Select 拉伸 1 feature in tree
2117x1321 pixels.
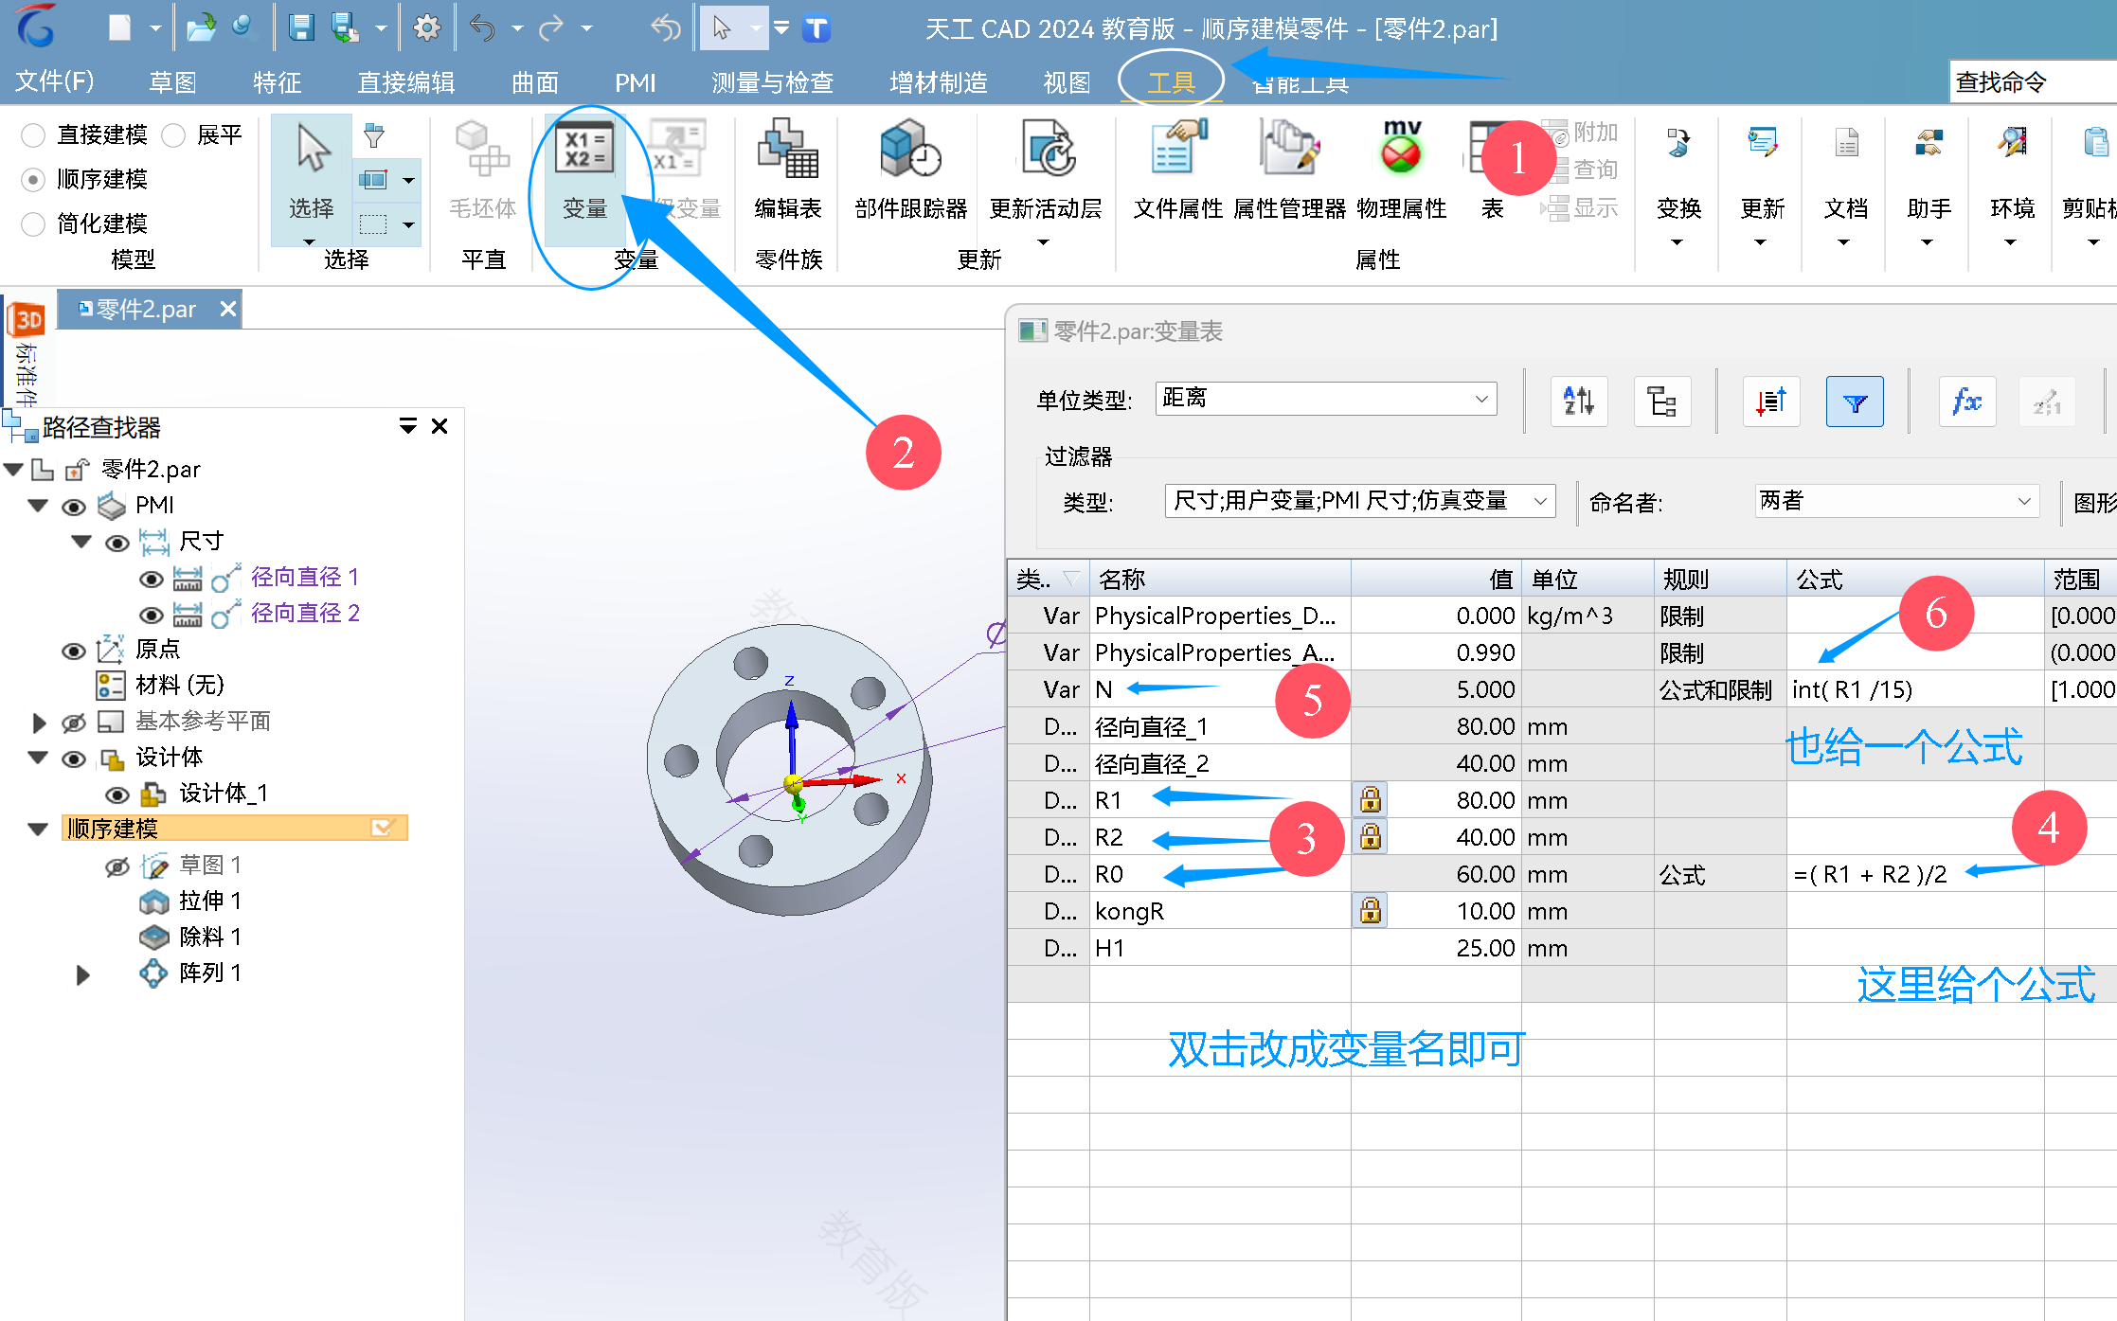[209, 901]
